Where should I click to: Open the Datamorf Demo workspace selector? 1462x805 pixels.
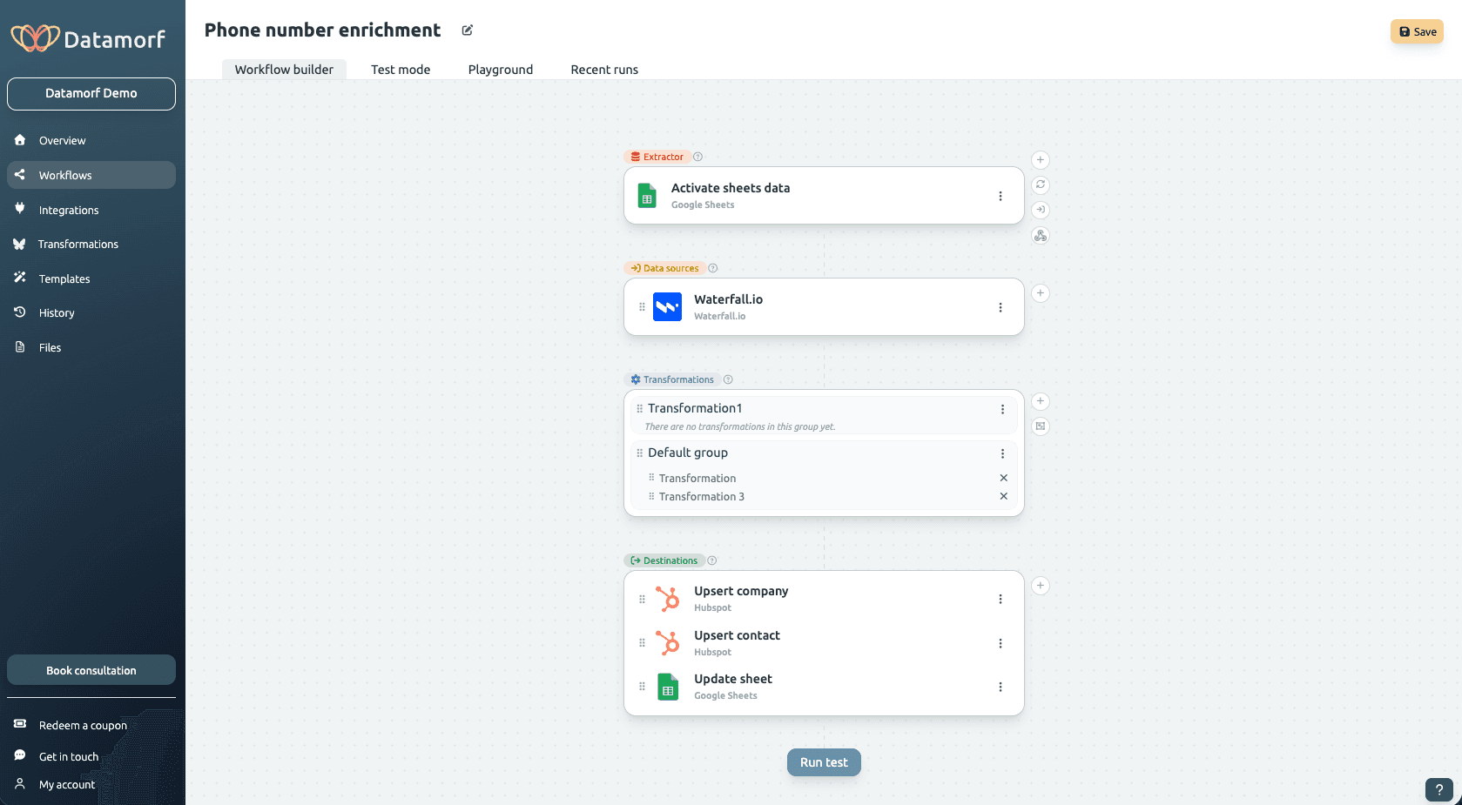pyautogui.click(x=91, y=93)
